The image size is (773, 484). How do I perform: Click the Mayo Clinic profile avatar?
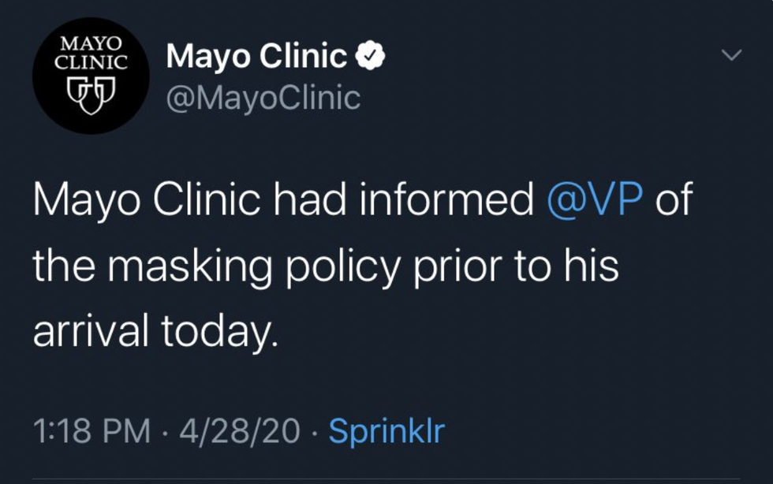click(91, 76)
